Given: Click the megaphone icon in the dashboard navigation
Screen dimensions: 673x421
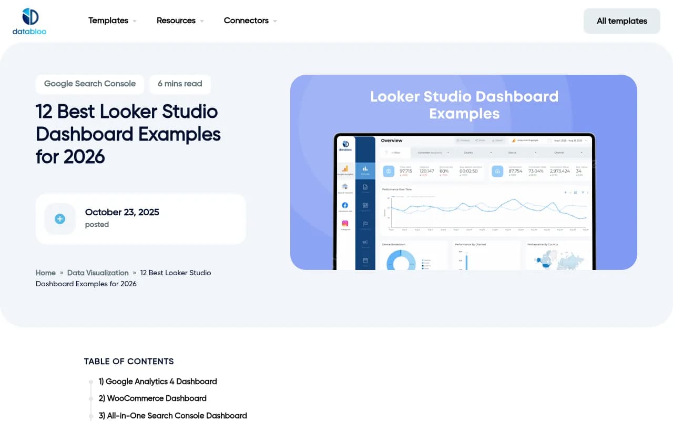Looking at the screenshot, I should (x=365, y=242).
